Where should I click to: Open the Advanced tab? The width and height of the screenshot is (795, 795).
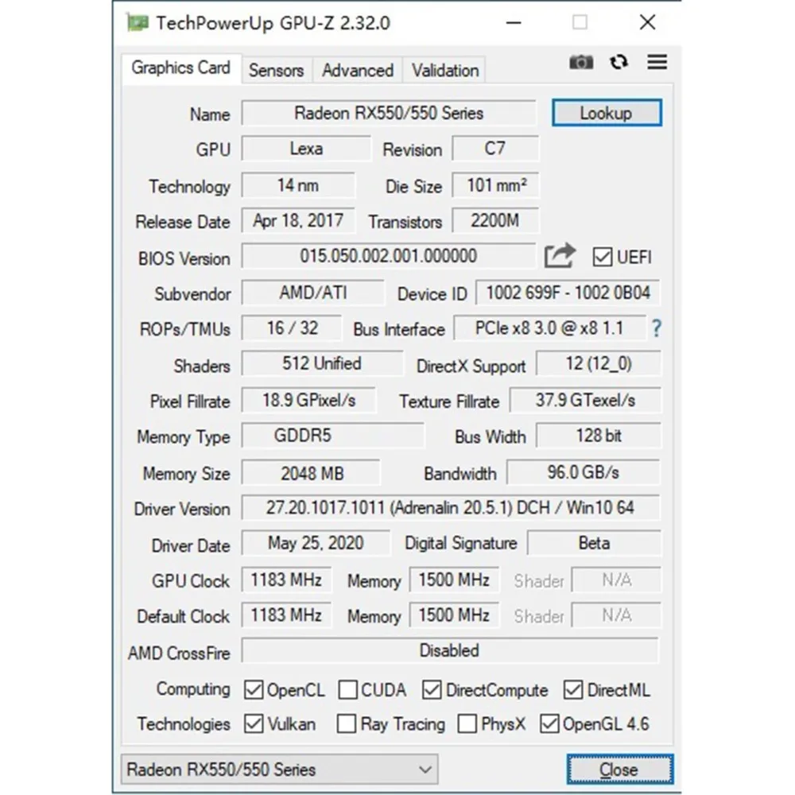click(x=358, y=70)
